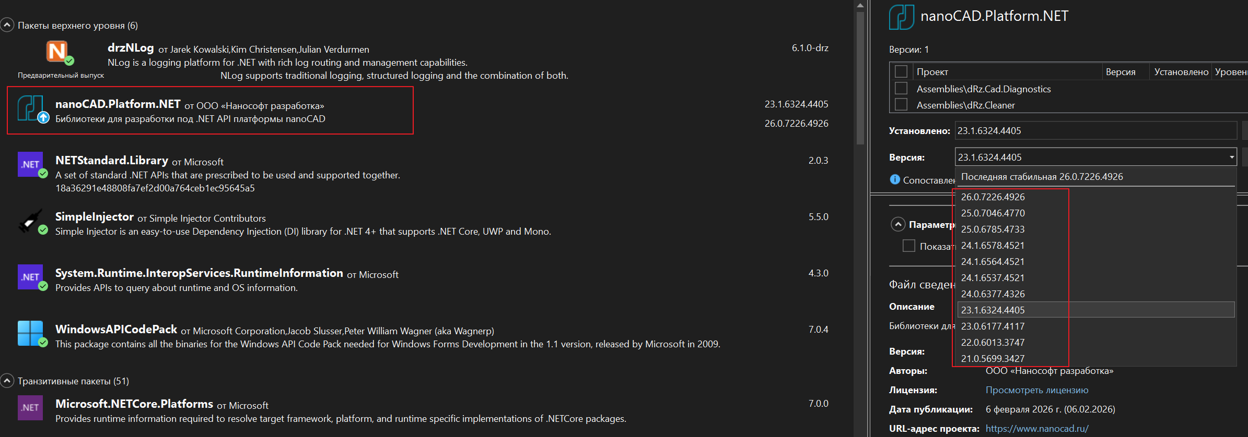Close the Версия dropdown using its arrow
The height and width of the screenshot is (437, 1248).
coord(1231,157)
